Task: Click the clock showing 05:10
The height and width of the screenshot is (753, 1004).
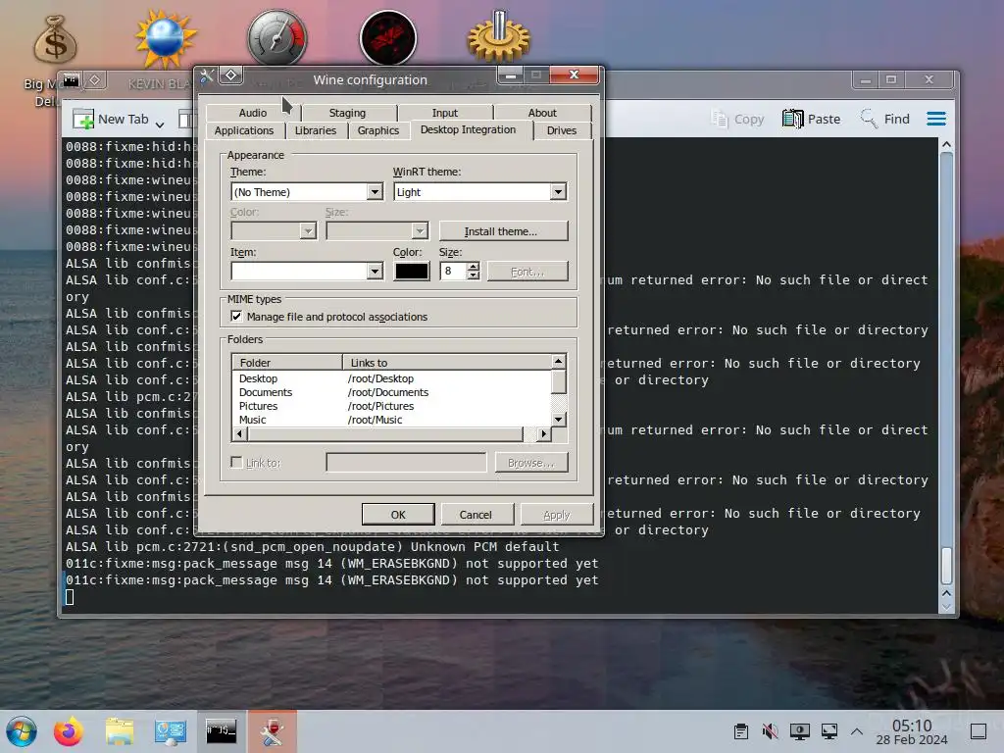Action: pyautogui.click(x=912, y=725)
